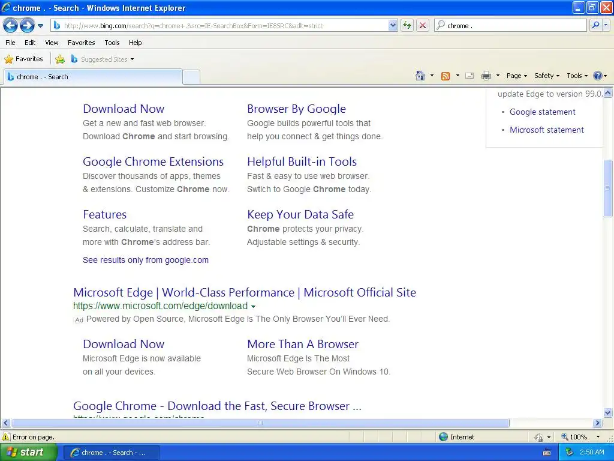614x461 pixels.
Task: Open the Favorites menu
Action: point(81,43)
